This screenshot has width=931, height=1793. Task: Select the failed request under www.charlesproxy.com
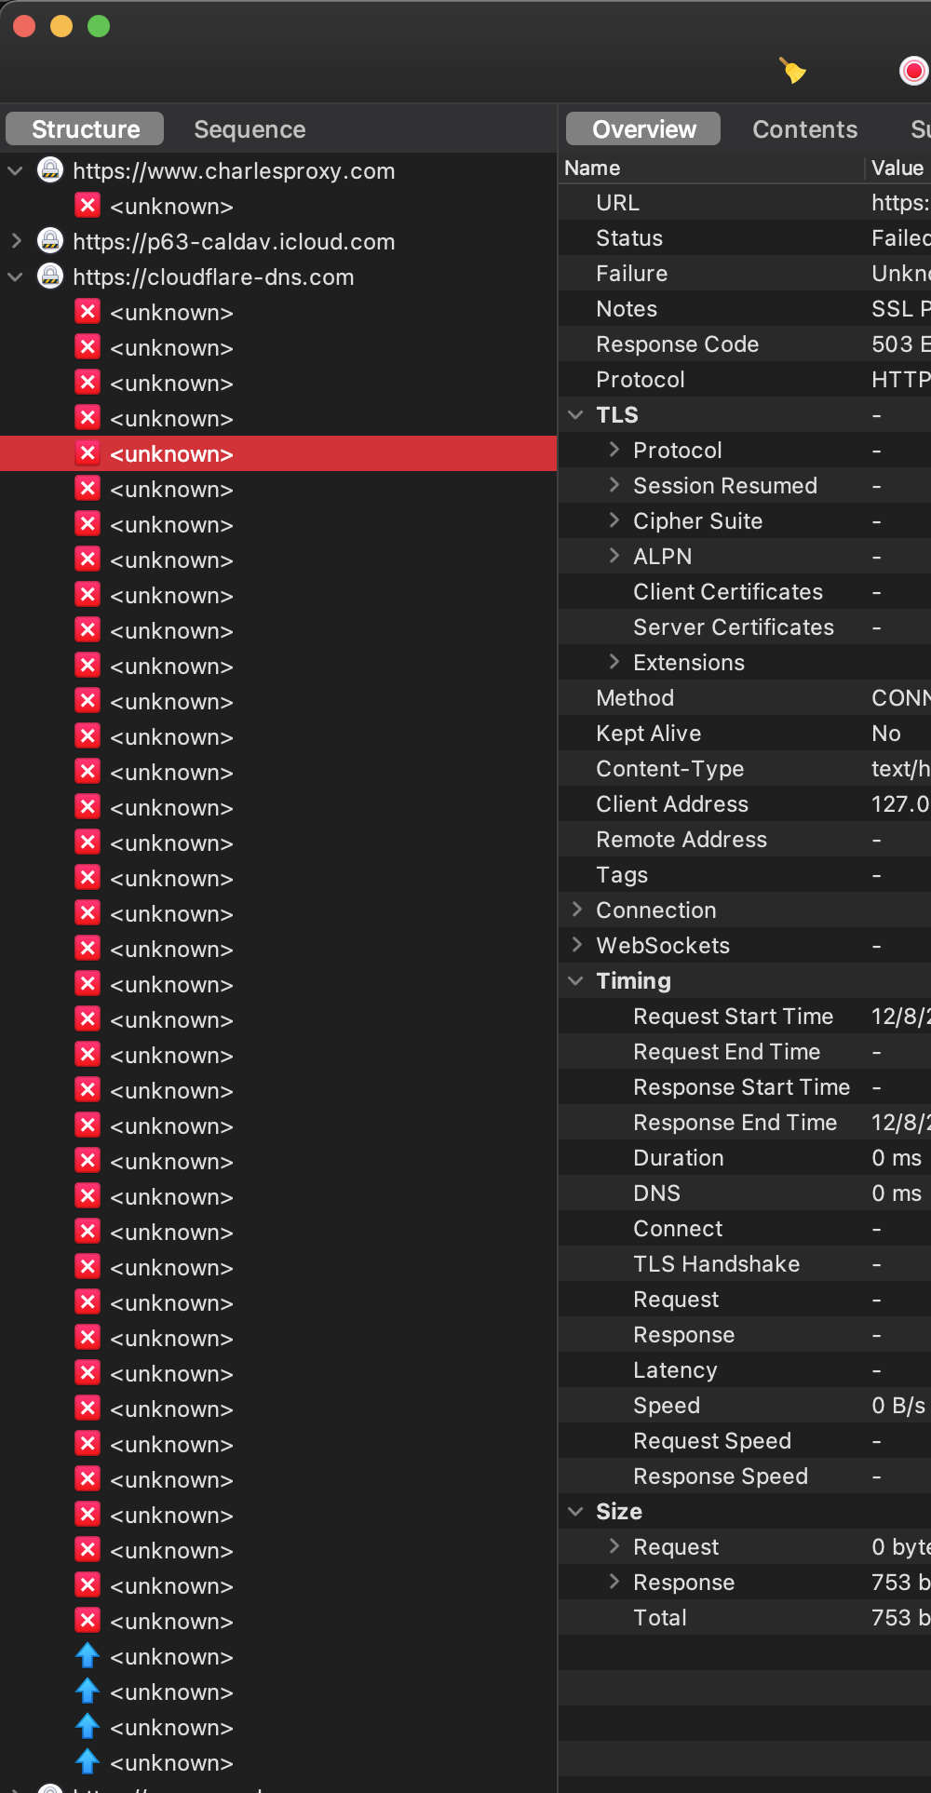(x=278, y=206)
